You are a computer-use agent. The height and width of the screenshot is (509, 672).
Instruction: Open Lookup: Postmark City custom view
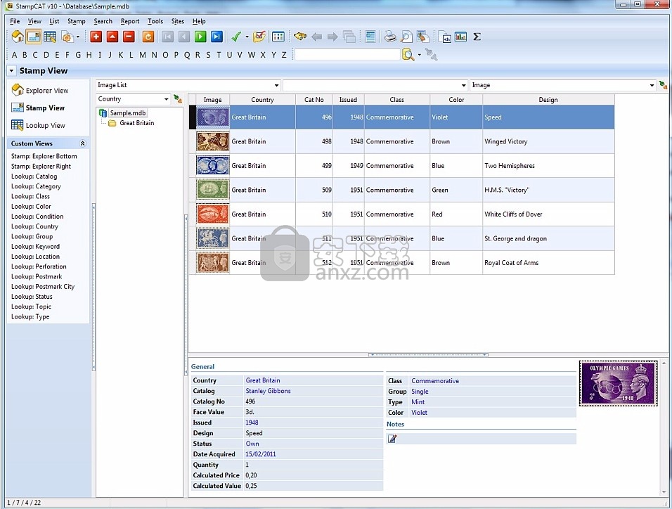[43, 286]
